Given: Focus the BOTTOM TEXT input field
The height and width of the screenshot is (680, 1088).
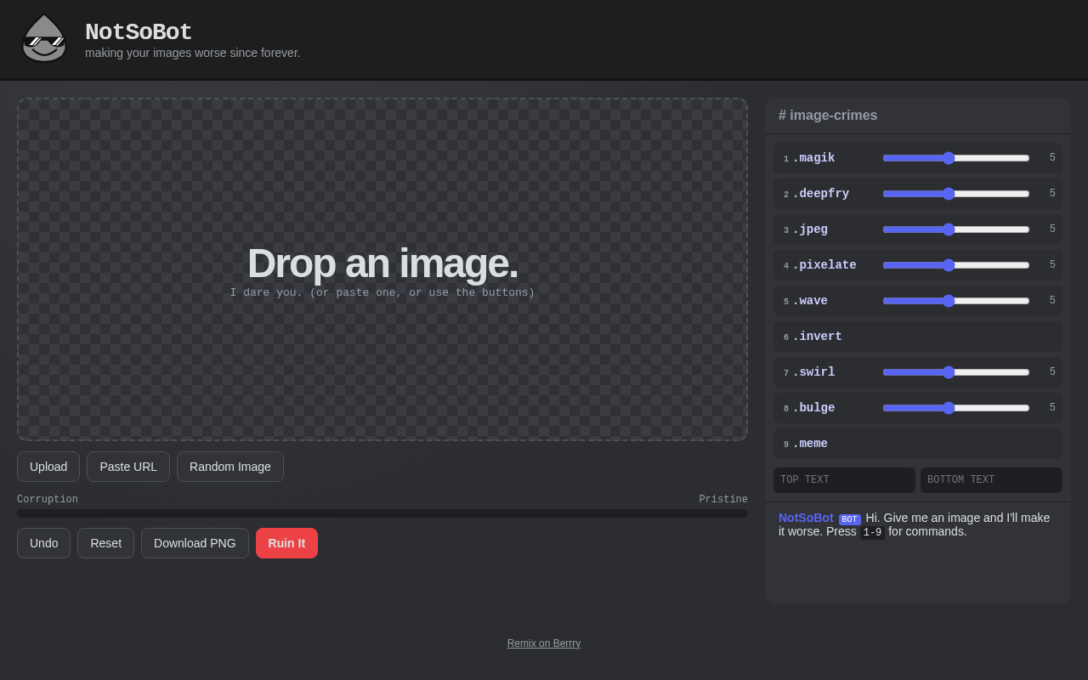Looking at the screenshot, I should 991,480.
